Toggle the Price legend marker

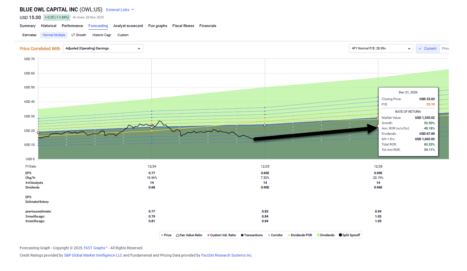[162, 235]
